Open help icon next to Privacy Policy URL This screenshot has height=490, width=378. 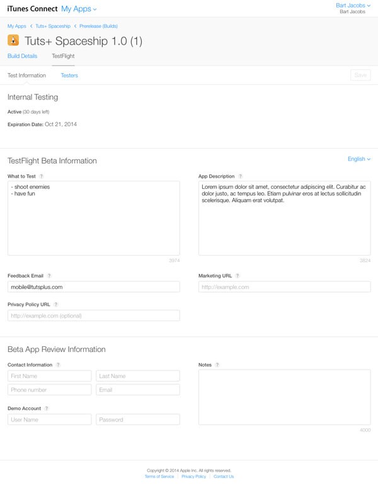[x=56, y=304]
